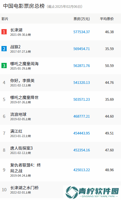Click release date 2017-07-27上映
Screen dimensions: 121x200
pos(21,52)
